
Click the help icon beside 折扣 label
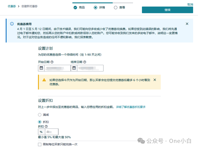(46, 126)
